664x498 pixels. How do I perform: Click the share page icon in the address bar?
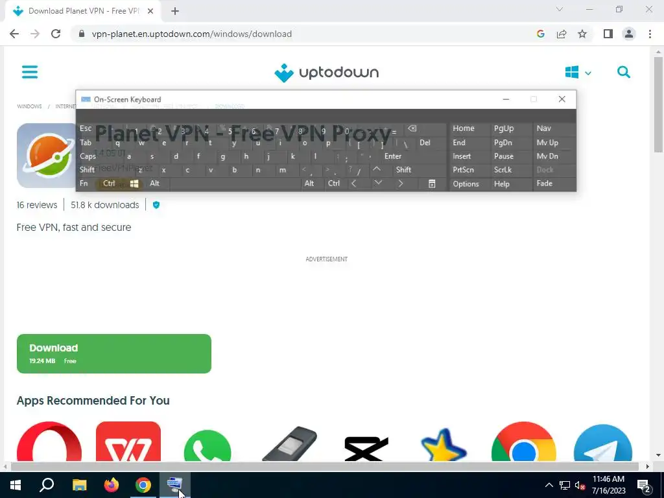pyautogui.click(x=562, y=34)
